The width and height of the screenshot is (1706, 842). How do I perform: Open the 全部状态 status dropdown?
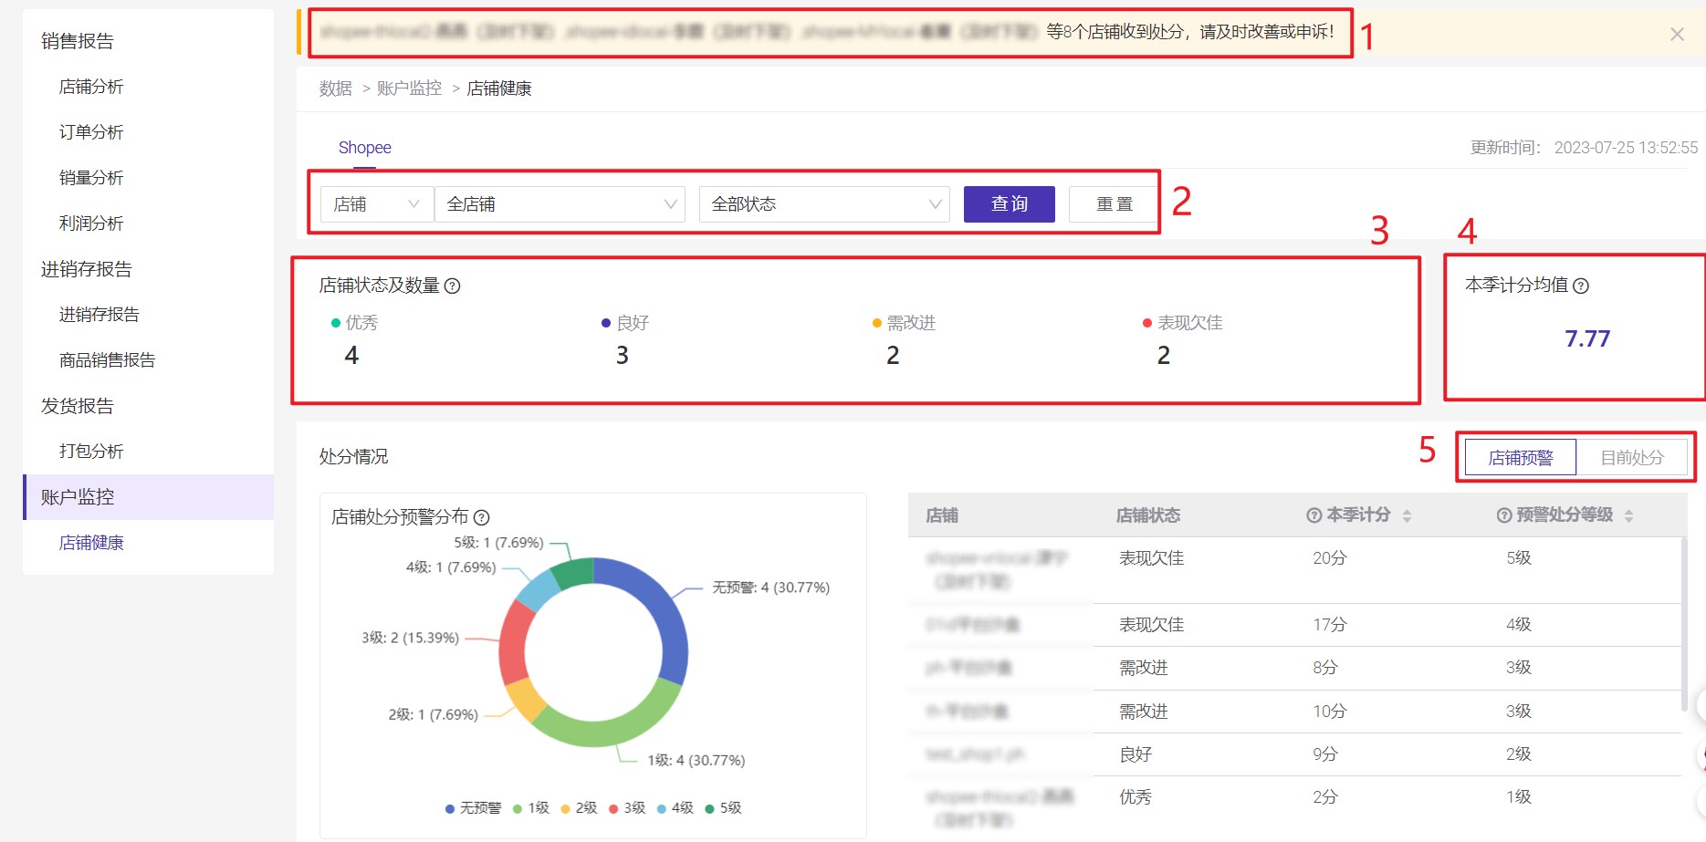point(824,204)
